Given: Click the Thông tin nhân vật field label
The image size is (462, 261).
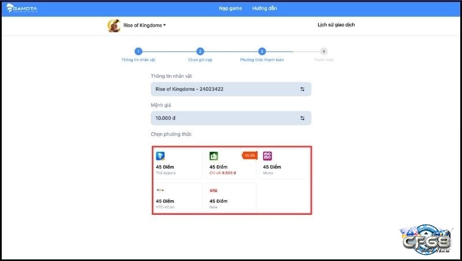Looking at the screenshot, I should [171, 76].
